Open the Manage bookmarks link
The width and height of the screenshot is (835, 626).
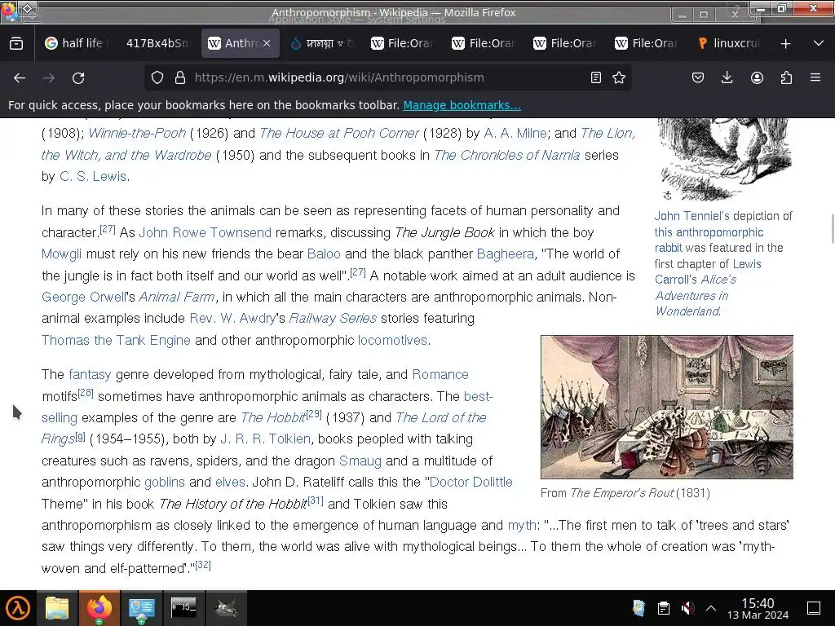[x=462, y=105]
